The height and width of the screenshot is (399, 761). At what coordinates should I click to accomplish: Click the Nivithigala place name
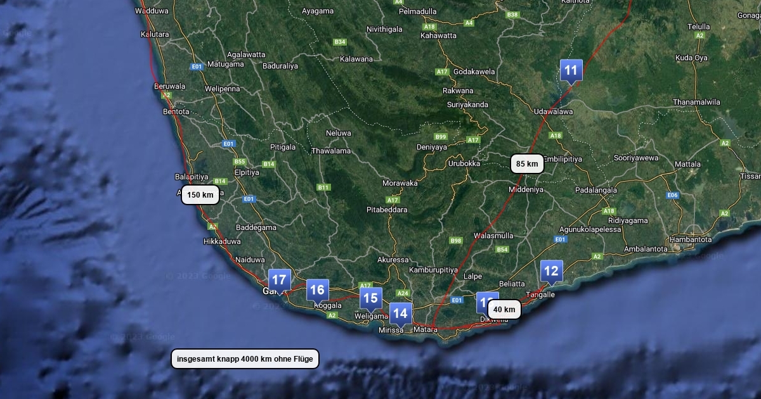384,29
